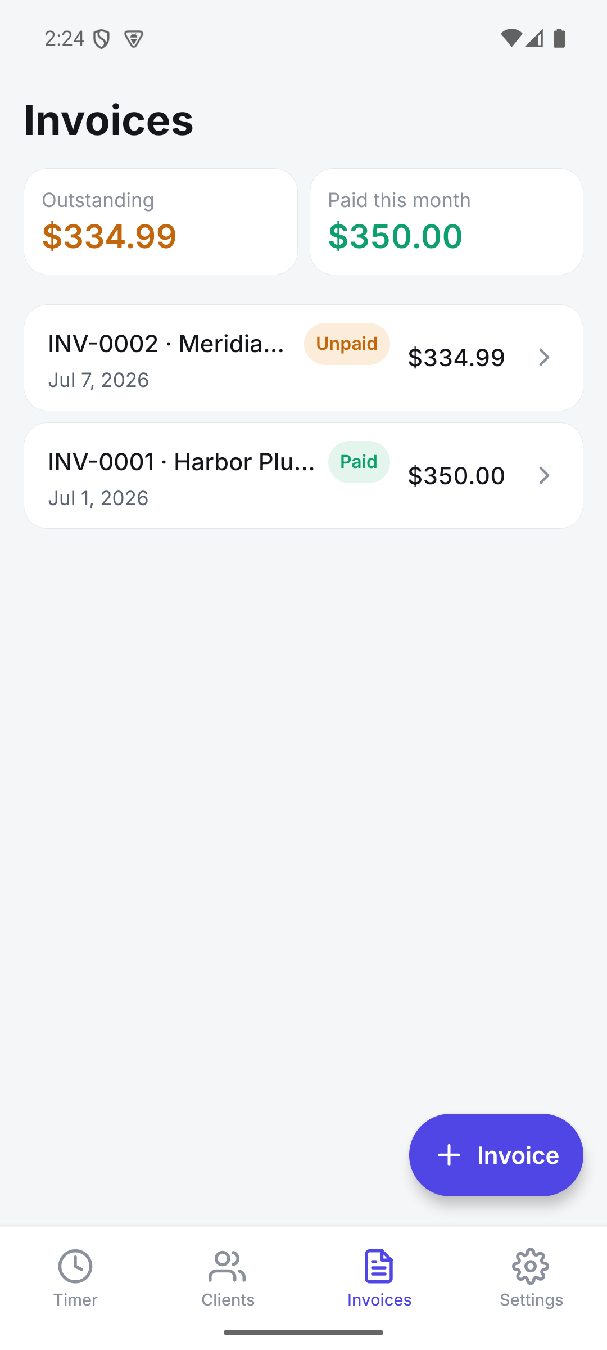Tap the plus icon on Invoice button
The image size is (607, 1350).
[449, 1155]
